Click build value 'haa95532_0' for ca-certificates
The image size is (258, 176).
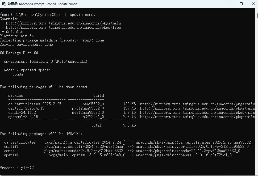click(x=93, y=104)
